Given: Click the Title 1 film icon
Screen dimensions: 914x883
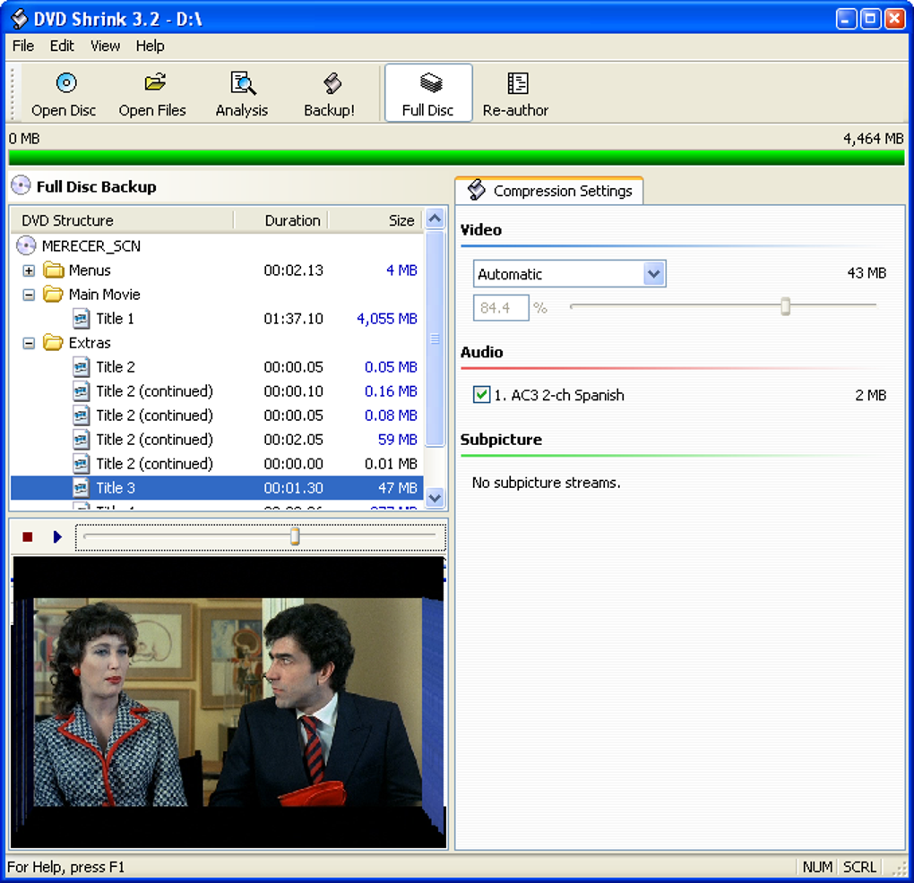Looking at the screenshot, I should tap(81, 319).
